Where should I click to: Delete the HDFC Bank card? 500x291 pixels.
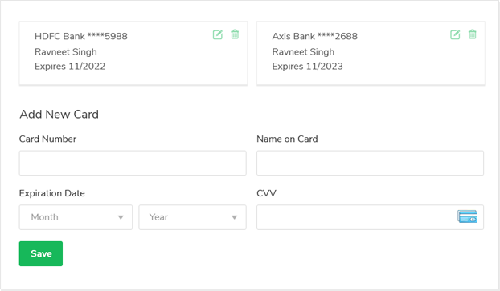tap(235, 34)
